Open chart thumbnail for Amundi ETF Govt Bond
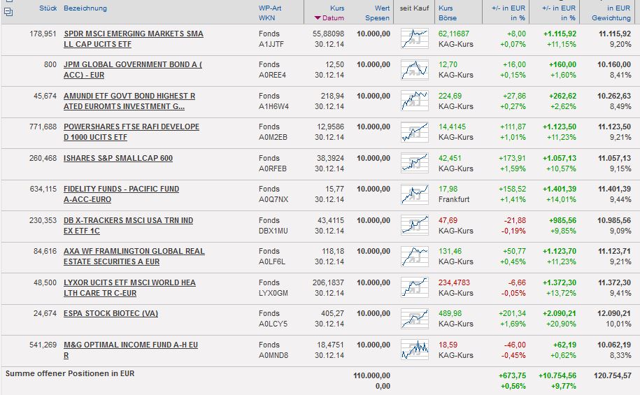Image resolution: width=640 pixels, height=395 pixels. point(415,101)
